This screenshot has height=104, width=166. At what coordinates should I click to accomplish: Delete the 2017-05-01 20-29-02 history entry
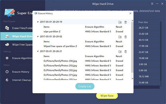125,37
